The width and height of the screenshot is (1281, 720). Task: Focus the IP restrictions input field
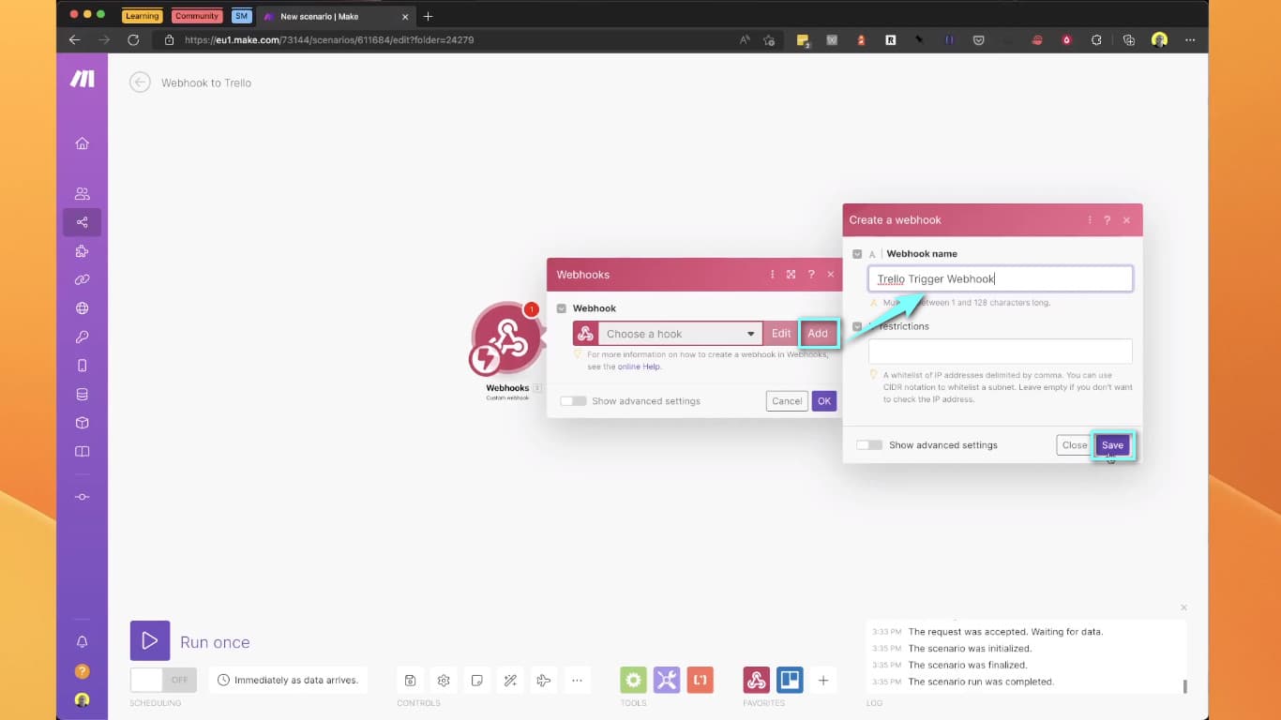click(x=1001, y=352)
